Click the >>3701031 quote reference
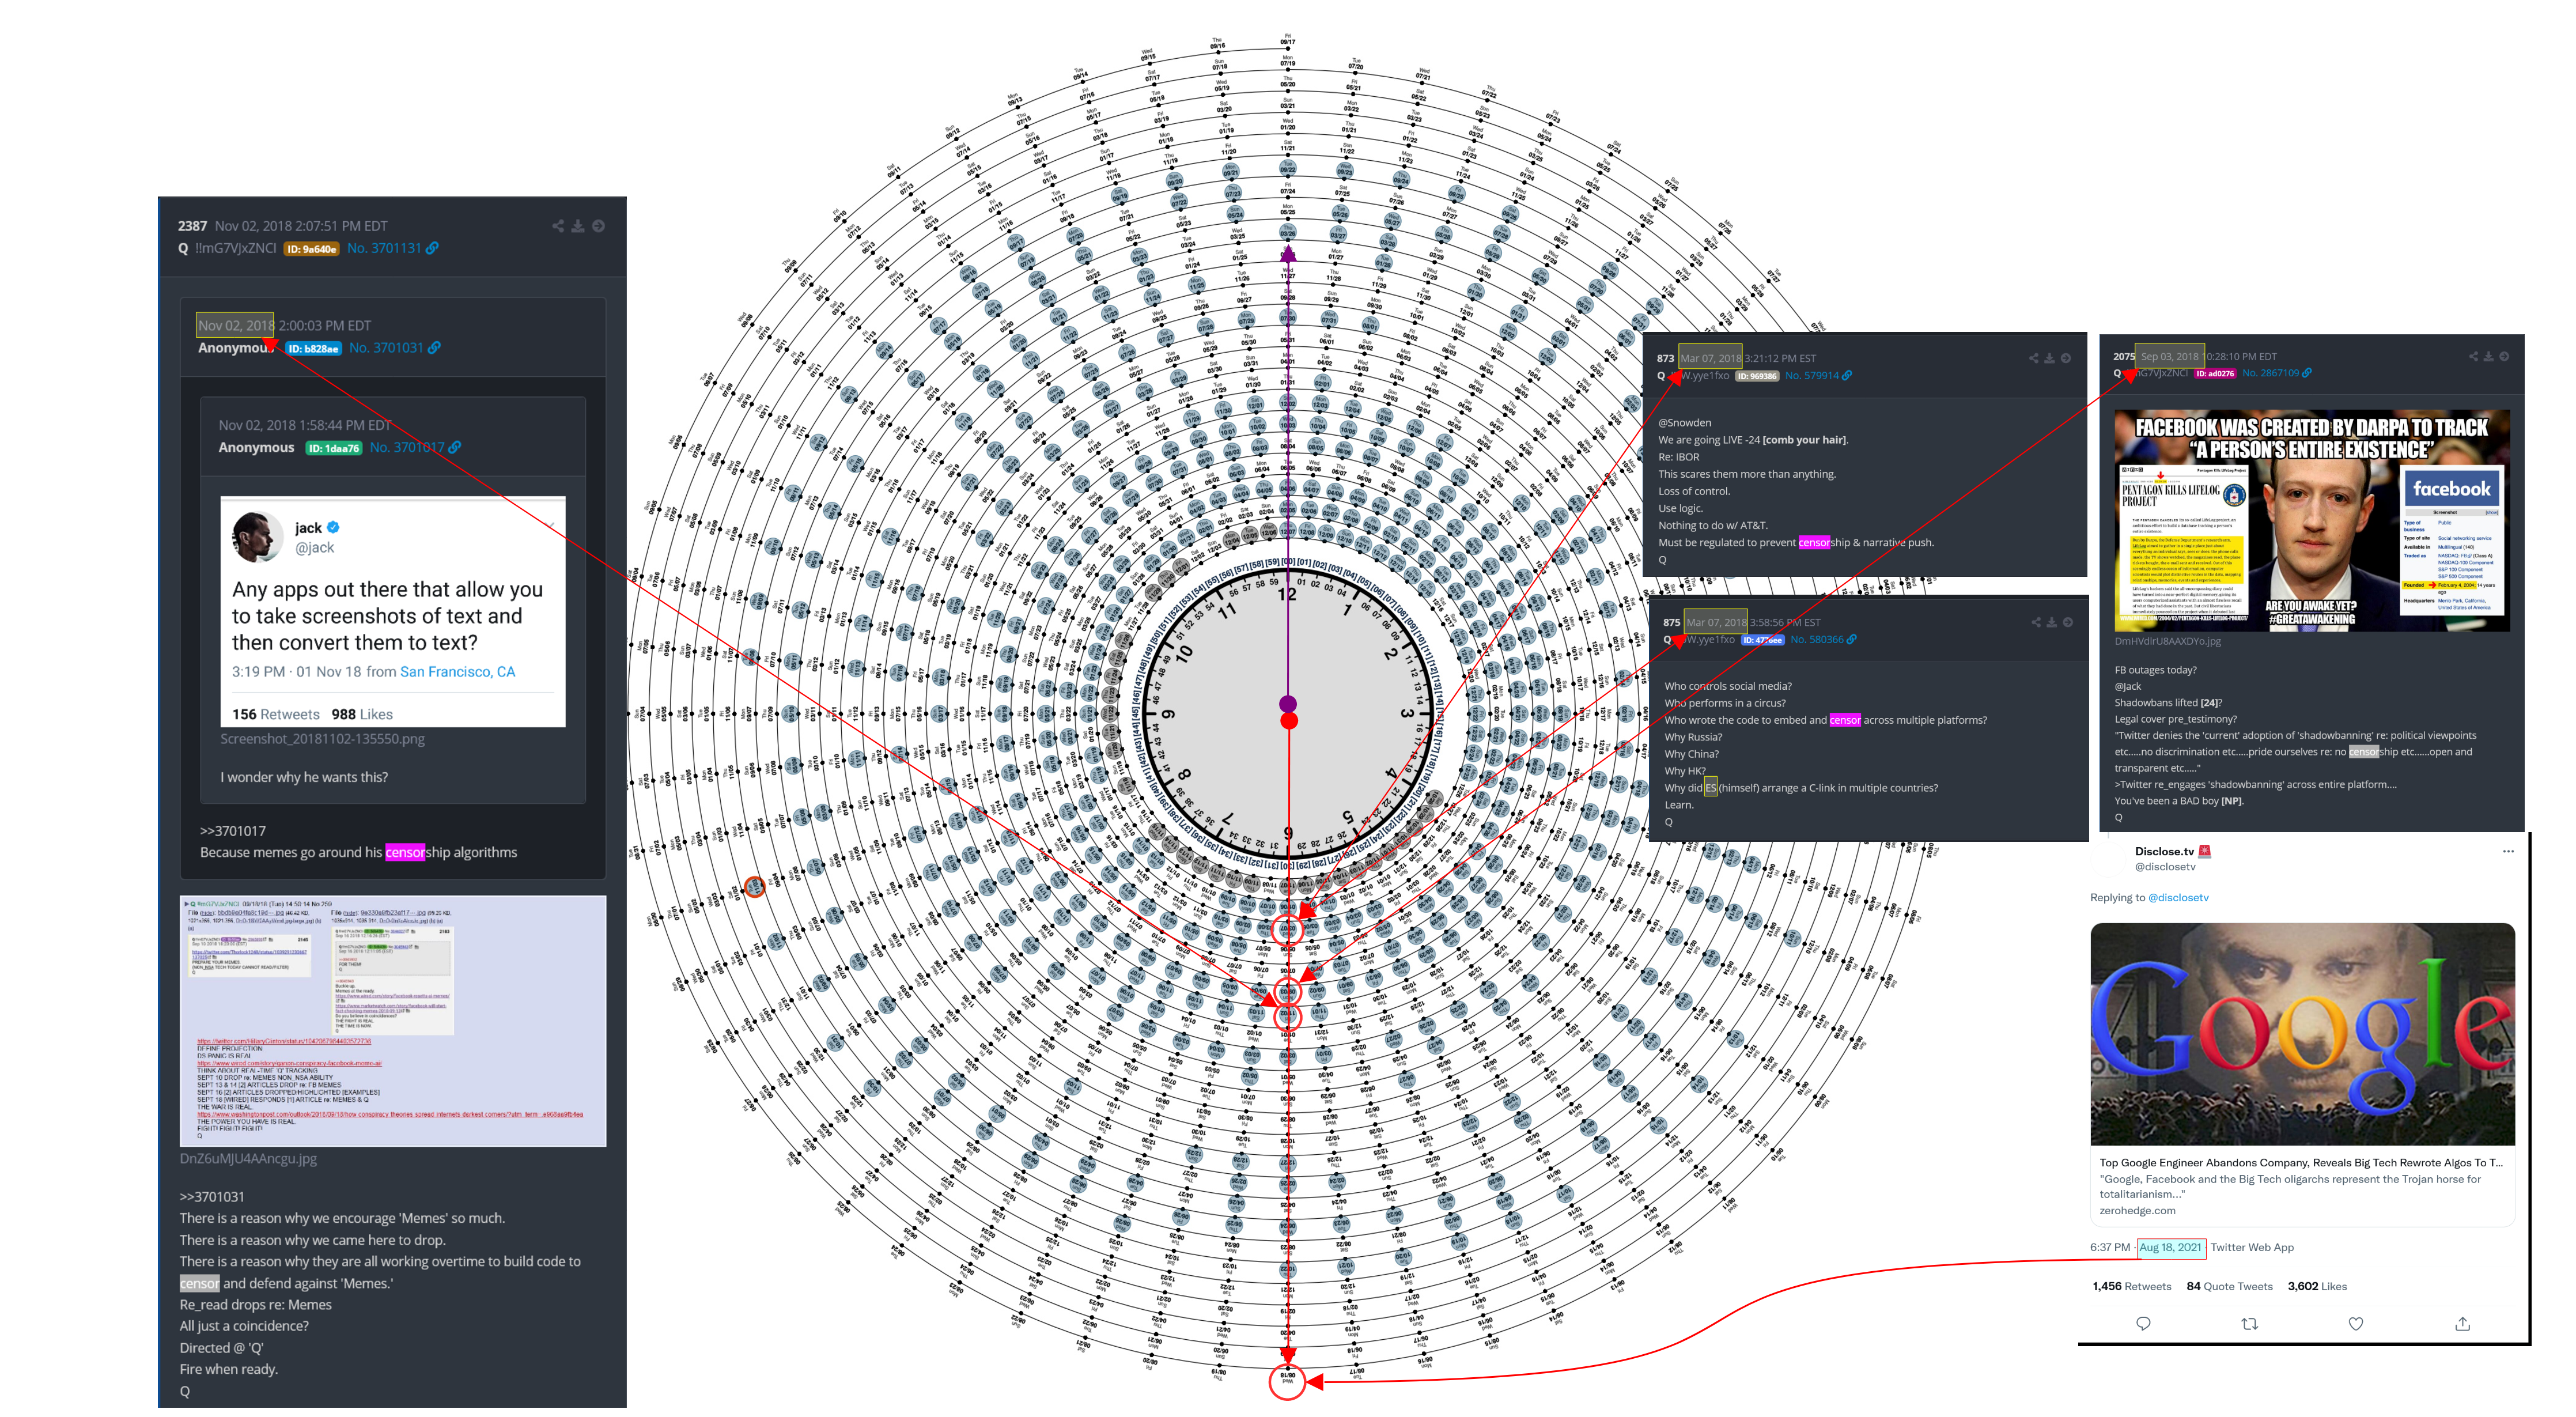2576x1417 pixels. [212, 1197]
